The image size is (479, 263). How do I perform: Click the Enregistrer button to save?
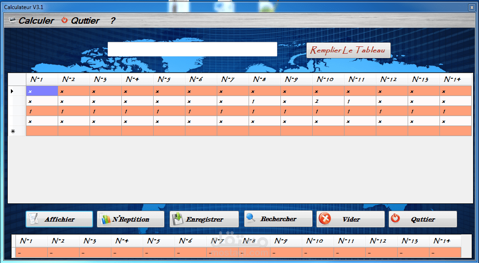pyautogui.click(x=204, y=219)
